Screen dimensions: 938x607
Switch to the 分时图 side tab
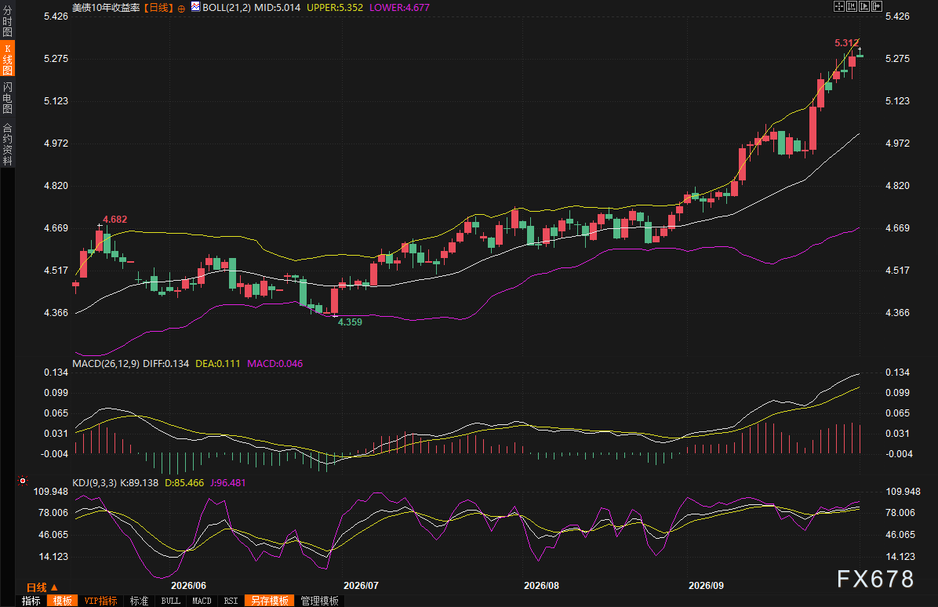(x=7, y=22)
